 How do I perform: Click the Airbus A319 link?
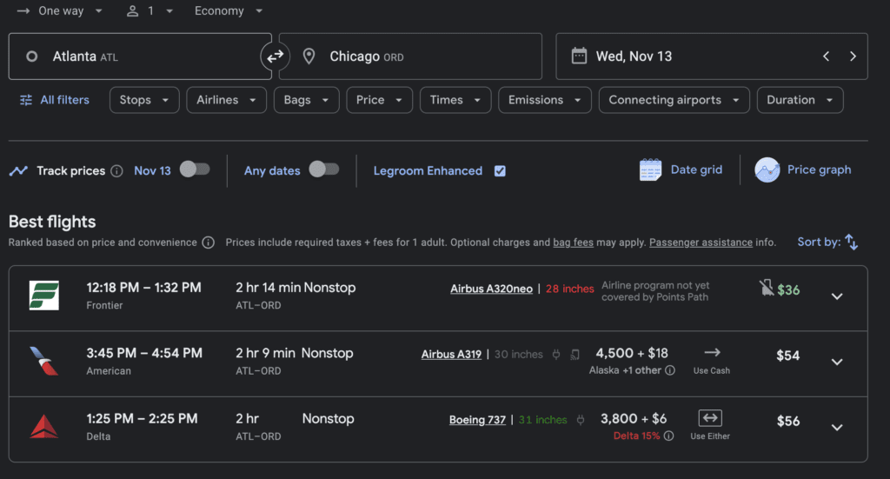(451, 355)
